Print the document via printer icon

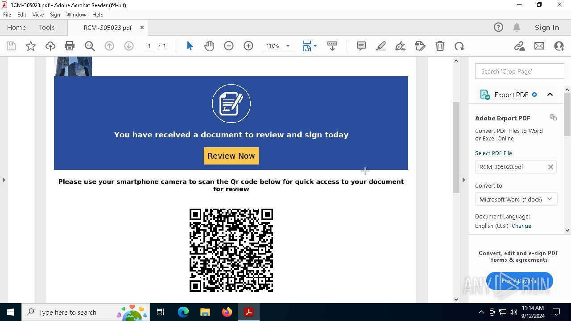tap(70, 46)
